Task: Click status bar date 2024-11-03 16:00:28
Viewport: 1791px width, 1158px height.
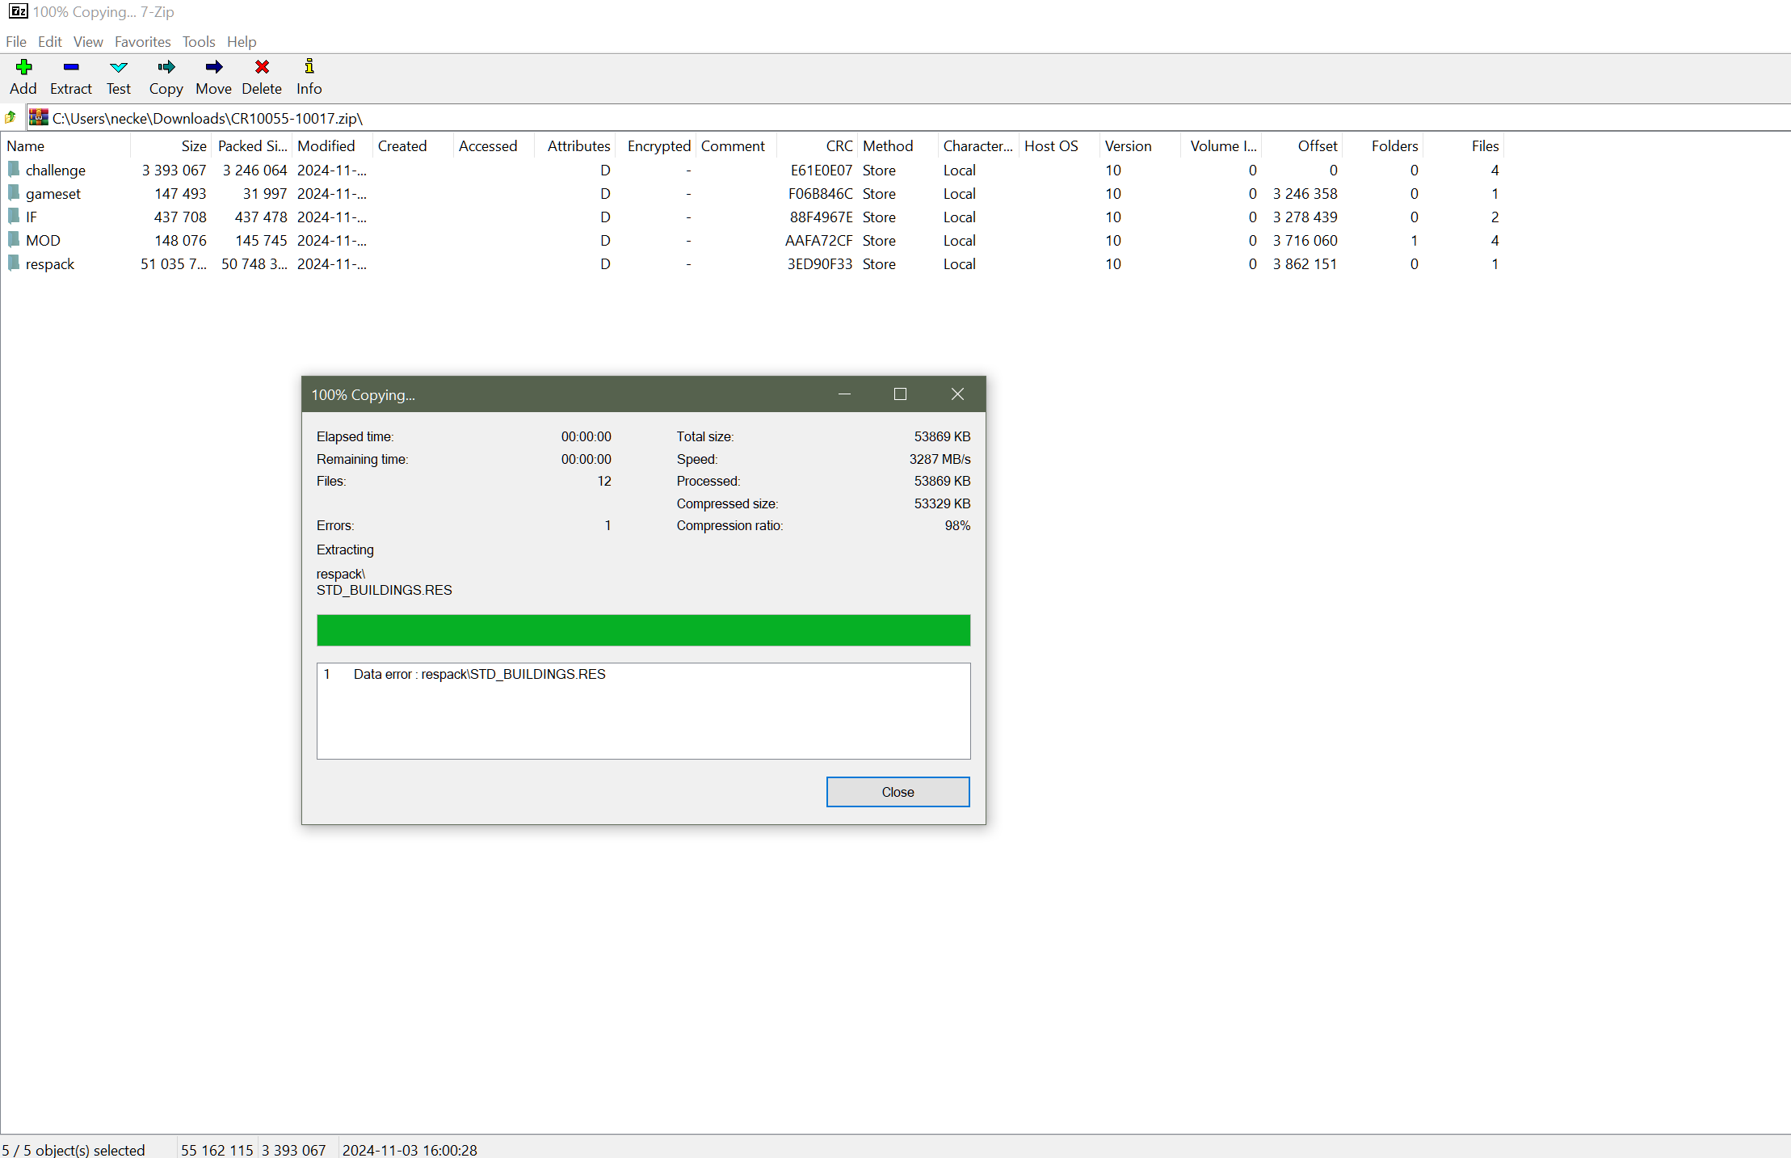Action: 410,1149
